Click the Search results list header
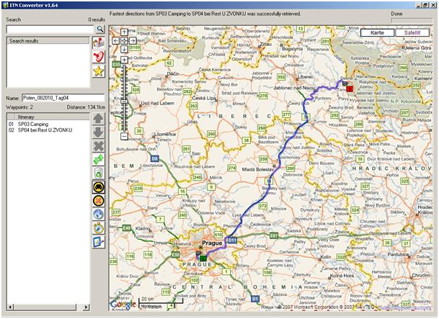Screen dimensions: 439x319 (x=48, y=41)
